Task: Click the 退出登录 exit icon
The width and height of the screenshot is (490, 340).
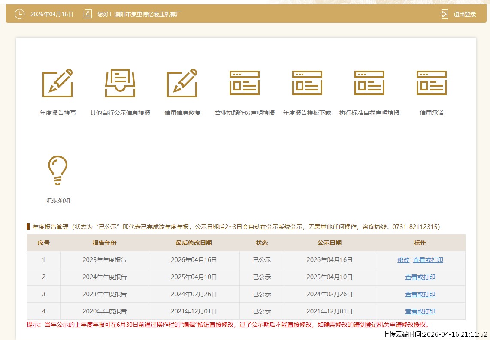Action: tap(444, 14)
